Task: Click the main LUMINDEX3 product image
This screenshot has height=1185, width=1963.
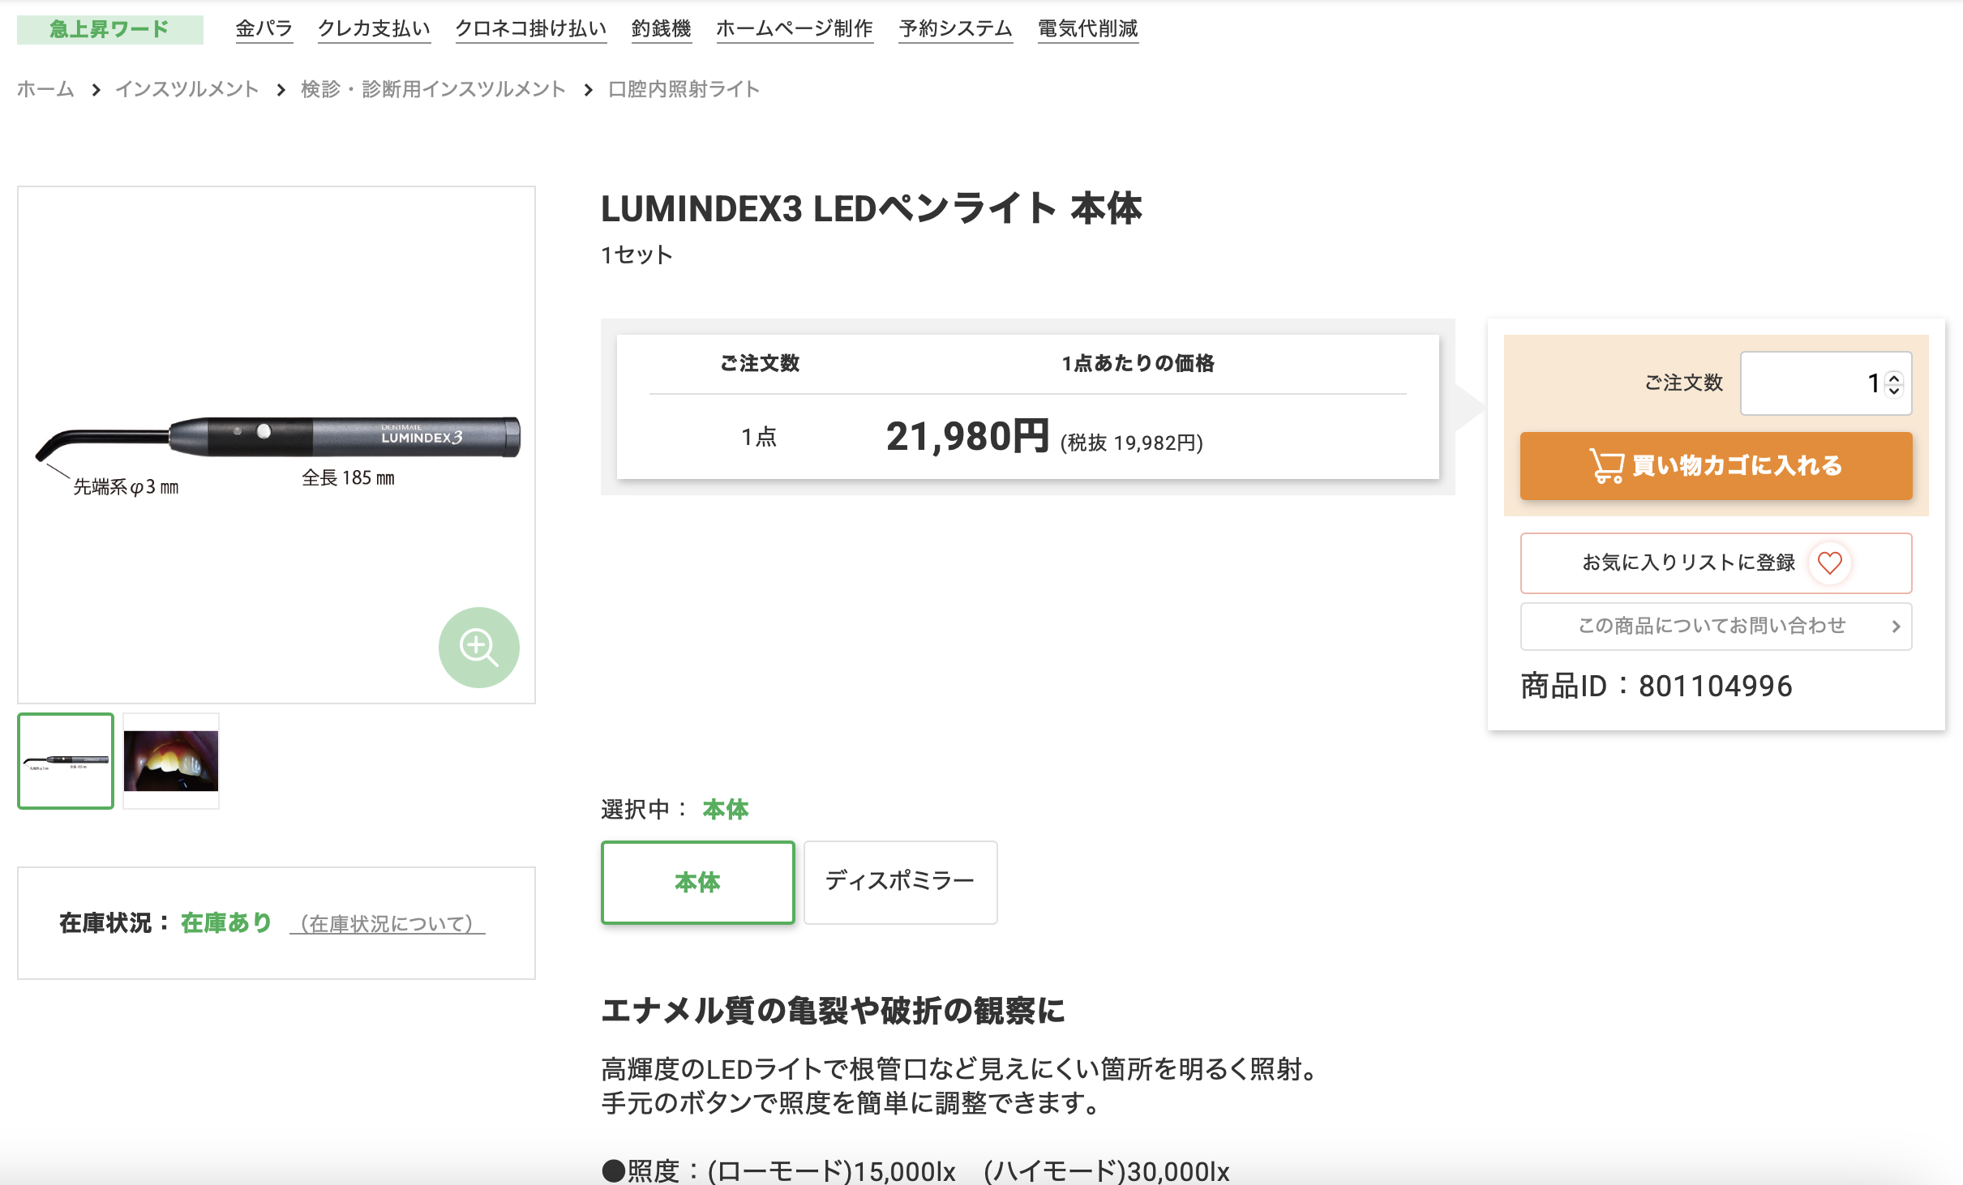Action: click(x=276, y=444)
